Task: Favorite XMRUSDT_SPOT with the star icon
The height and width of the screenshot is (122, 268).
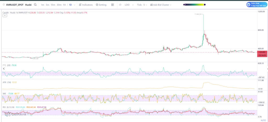Action: pos(4,5)
